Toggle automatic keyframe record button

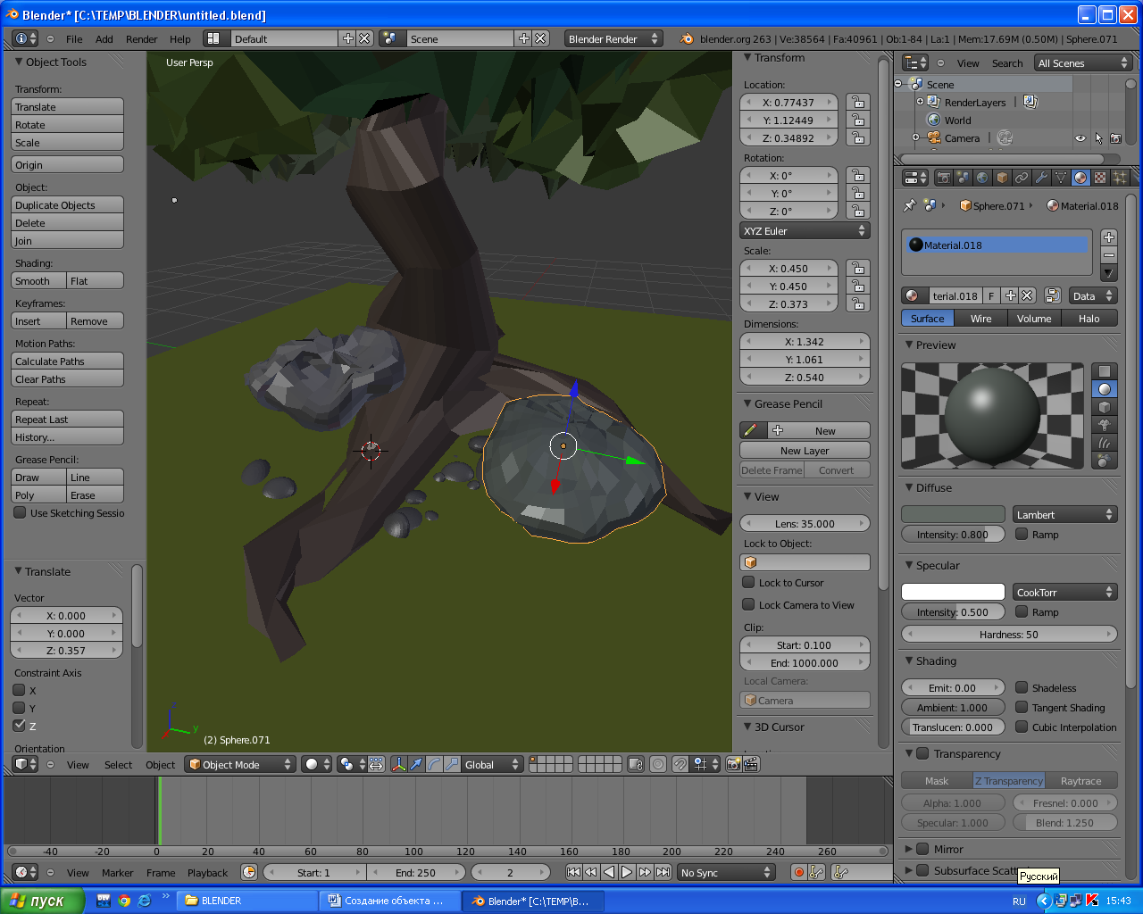click(x=798, y=872)
